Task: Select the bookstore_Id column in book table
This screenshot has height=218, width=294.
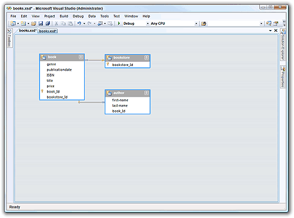Action: tap(62, 97)
